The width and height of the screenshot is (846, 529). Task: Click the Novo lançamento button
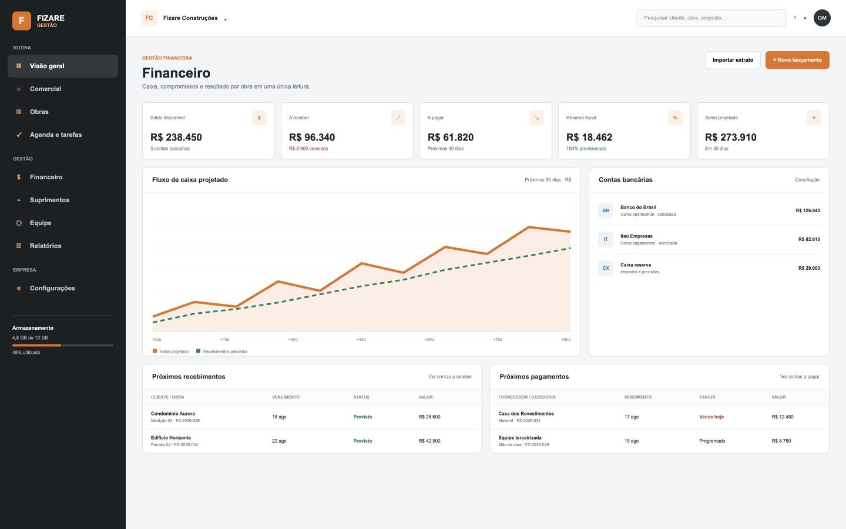click(x=797, y=60)
